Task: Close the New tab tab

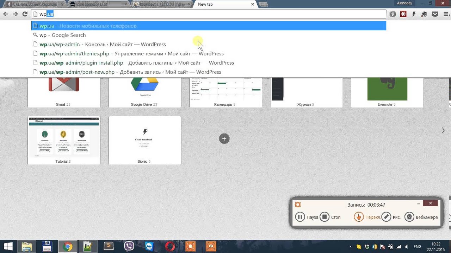Action: [x=252, y=4]
